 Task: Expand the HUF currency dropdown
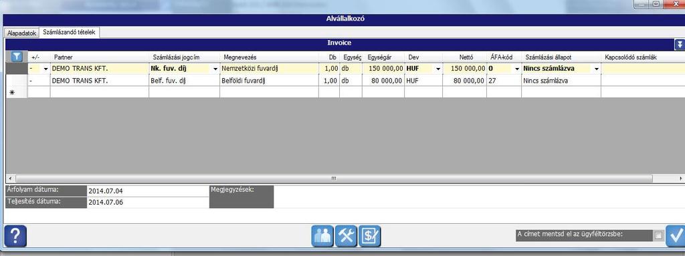point(438,69)
